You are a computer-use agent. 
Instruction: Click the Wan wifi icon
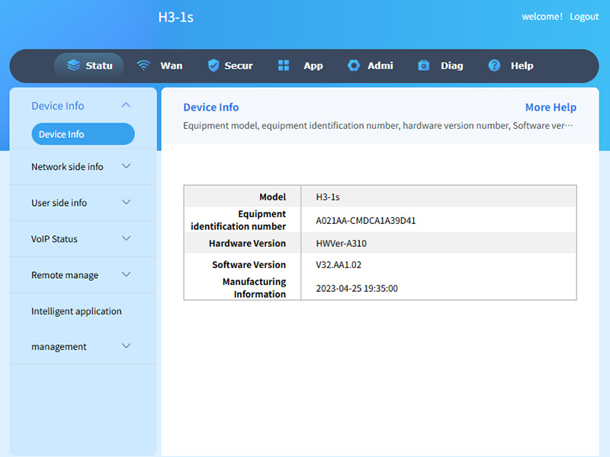click(143, 66)
